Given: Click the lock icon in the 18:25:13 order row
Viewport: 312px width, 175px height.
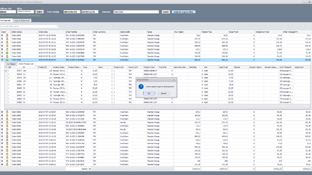Looking at the screenshot, I should coord(7,154).
